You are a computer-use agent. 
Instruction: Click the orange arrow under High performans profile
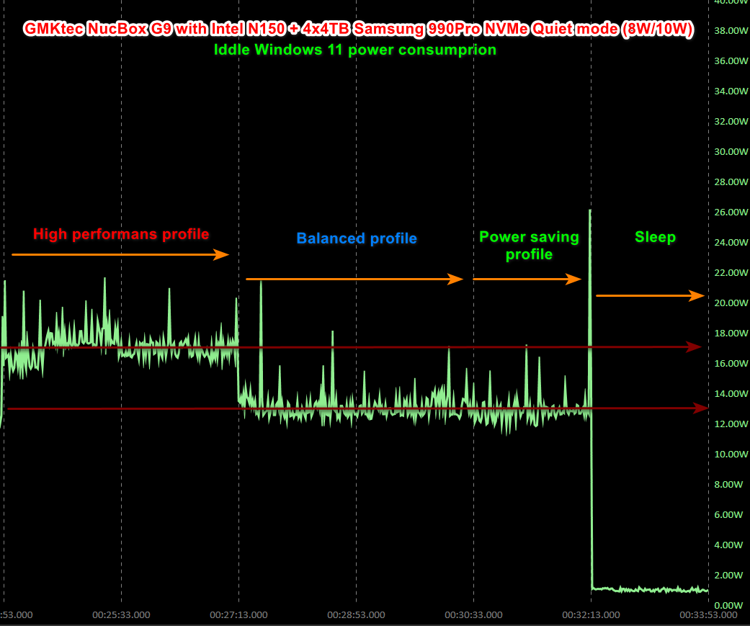120,254
